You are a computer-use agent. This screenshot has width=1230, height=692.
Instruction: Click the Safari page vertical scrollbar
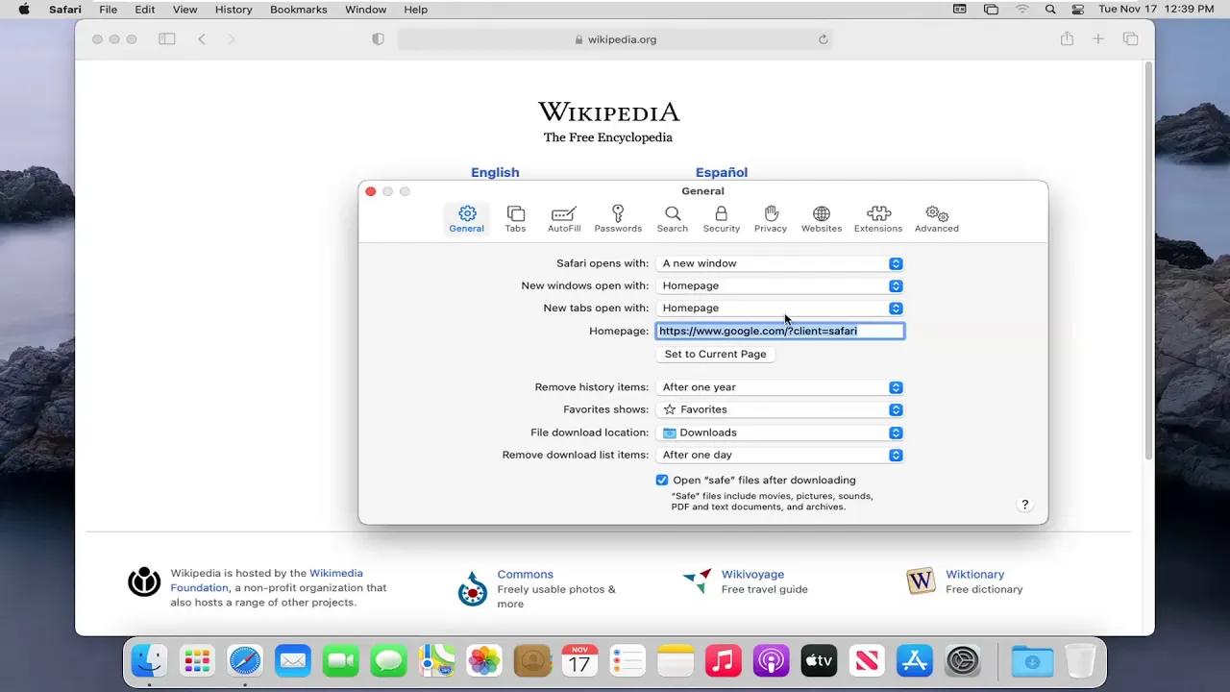coord(1148,261)
